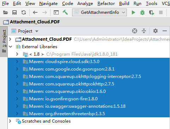Open the Refactor menu
The image size is (170, 129).
tap(106, 4)
